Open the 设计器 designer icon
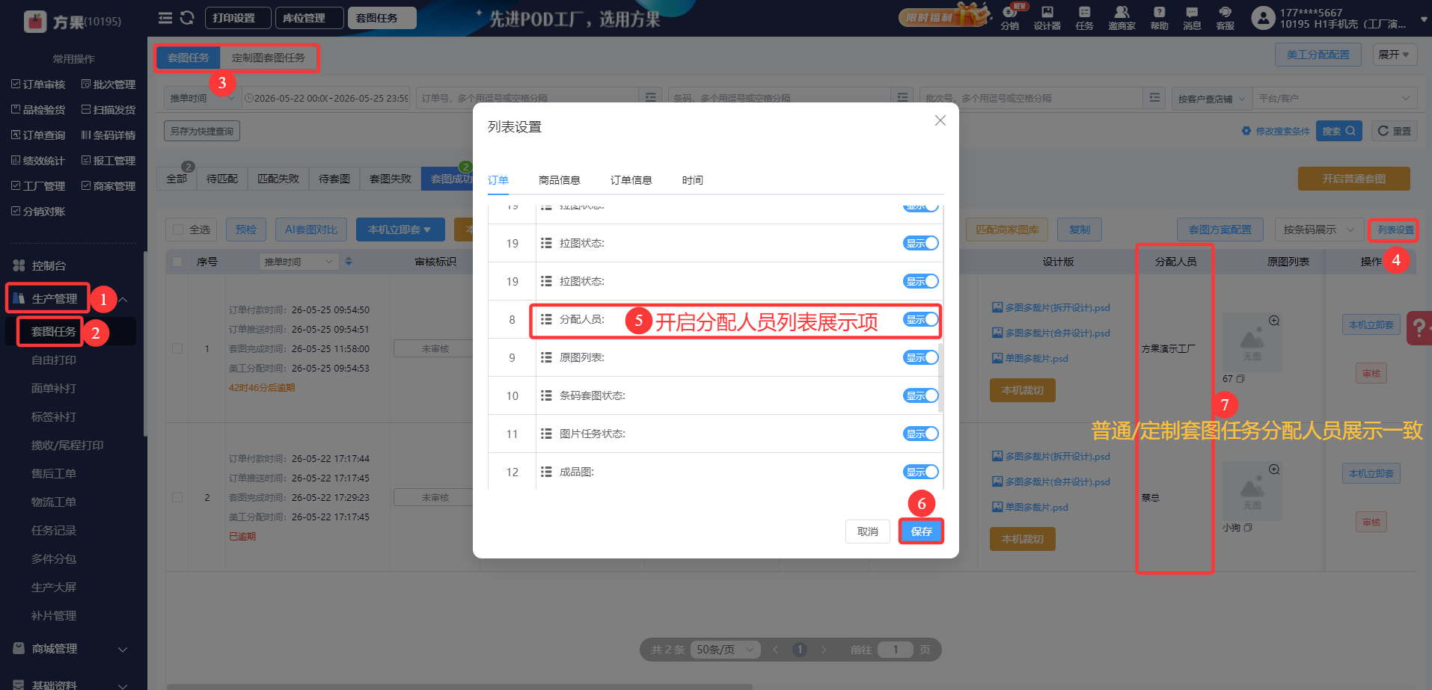This screenshot has width=1432, height=690. click(x=1047, y=18)
